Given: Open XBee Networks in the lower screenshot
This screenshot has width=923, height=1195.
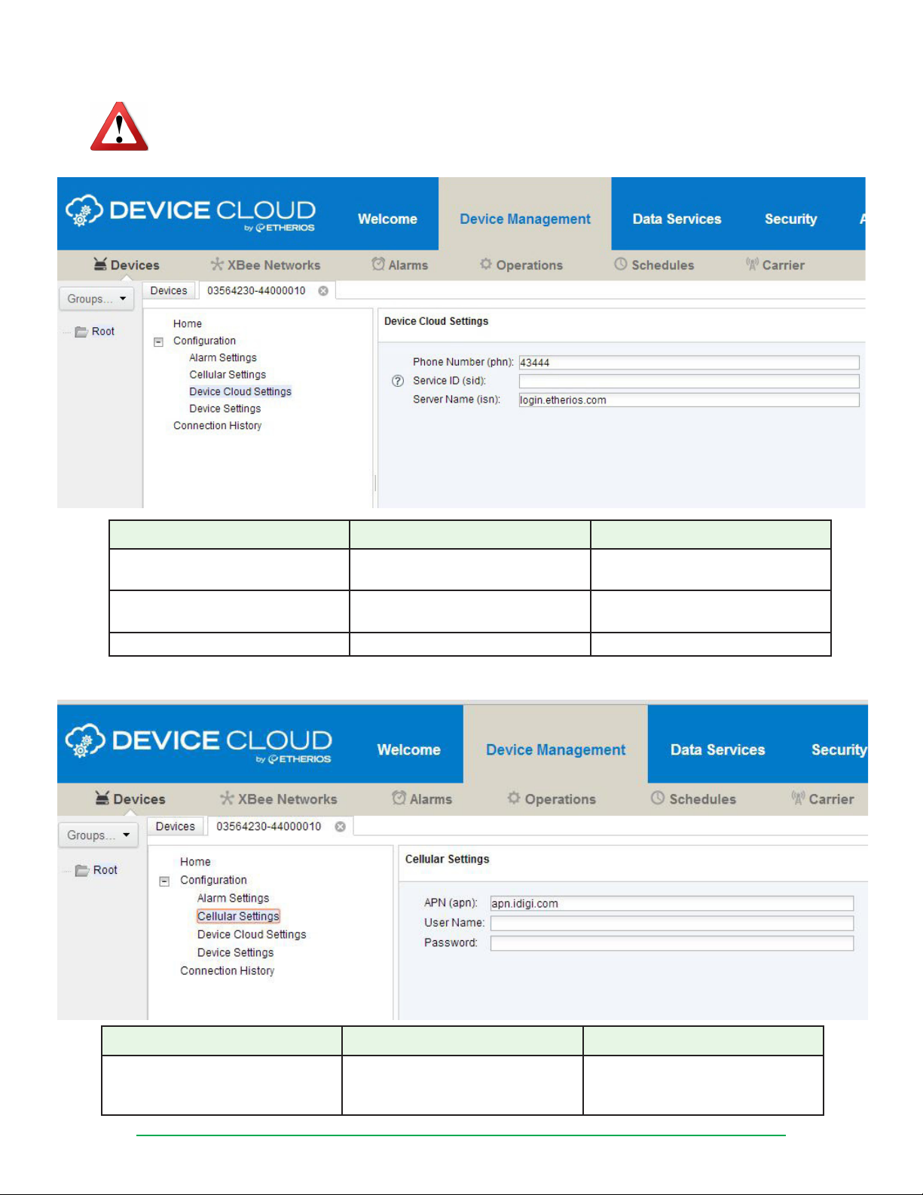Looking at the screenshot, I should click(279, 798).
